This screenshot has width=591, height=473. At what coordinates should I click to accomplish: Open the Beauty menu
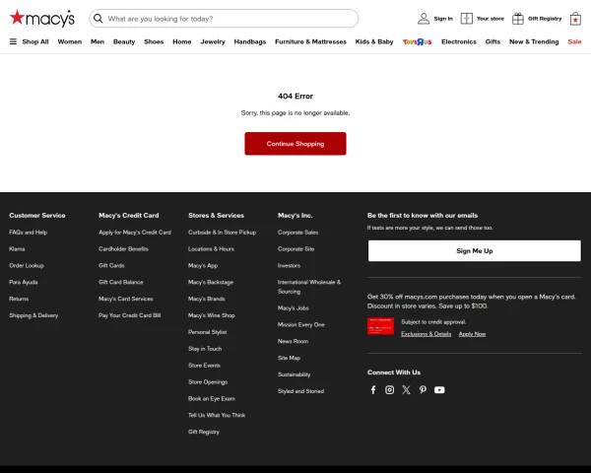(x=124, y=41)
